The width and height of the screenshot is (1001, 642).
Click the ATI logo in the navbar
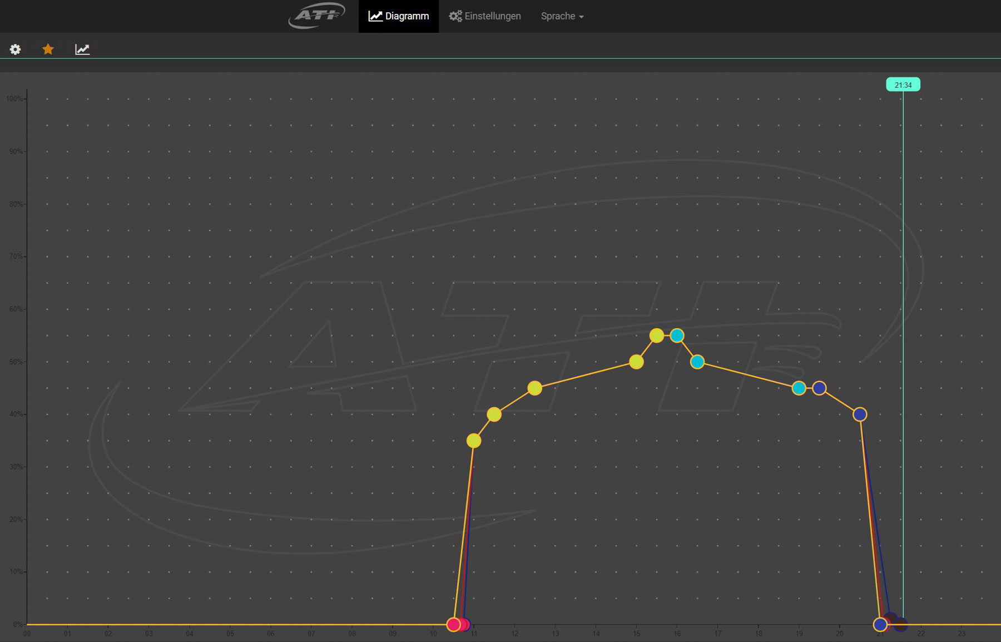point(316,16)
